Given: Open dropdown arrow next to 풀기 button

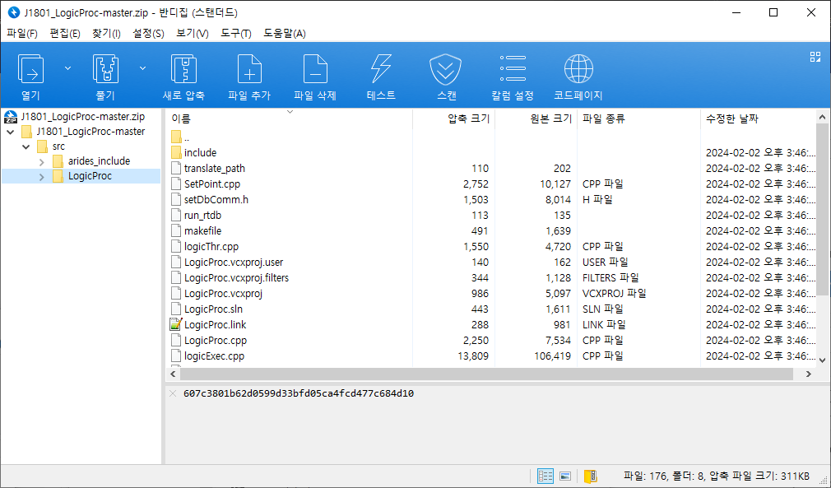Looking at the screenshot, I should point(143,68).
